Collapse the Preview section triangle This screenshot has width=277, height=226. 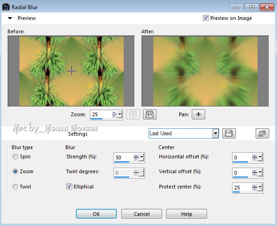tap(10, 18)
